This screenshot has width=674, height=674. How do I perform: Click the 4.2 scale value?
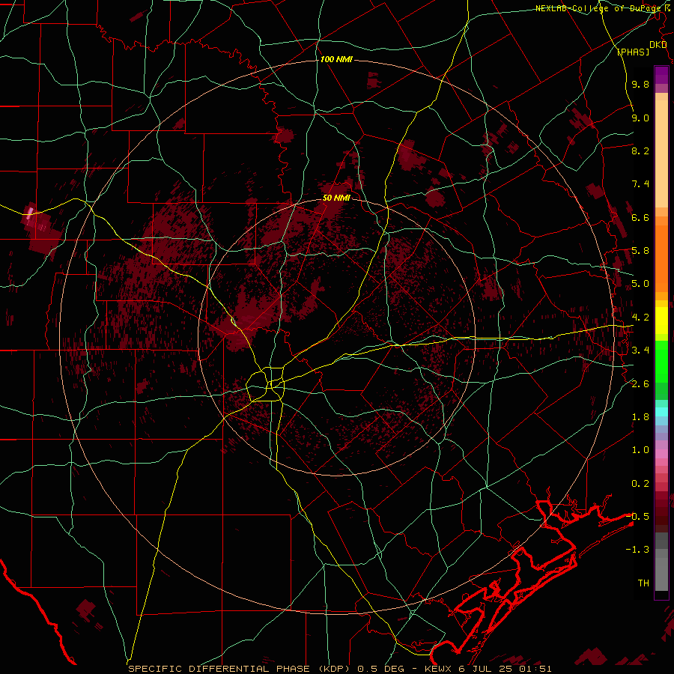[640, 318]
